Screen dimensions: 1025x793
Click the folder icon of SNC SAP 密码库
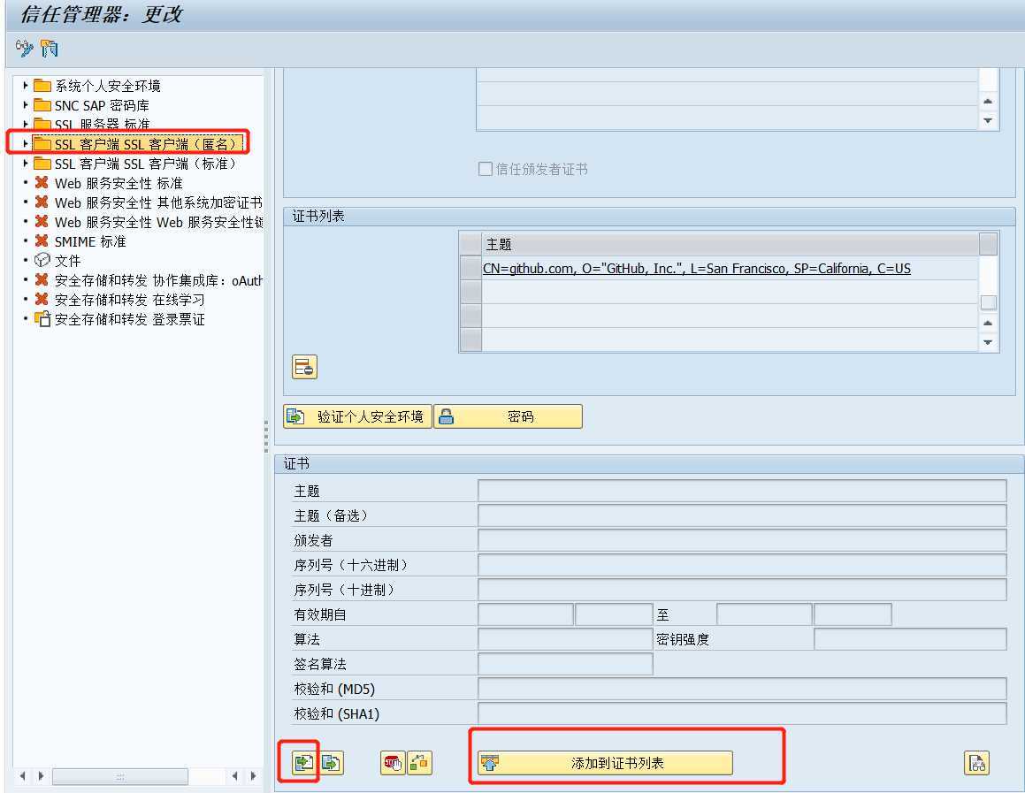[42, 105]
